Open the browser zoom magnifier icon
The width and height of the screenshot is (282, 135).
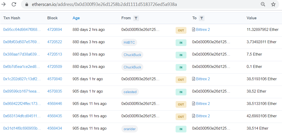[x=263, y=4]
